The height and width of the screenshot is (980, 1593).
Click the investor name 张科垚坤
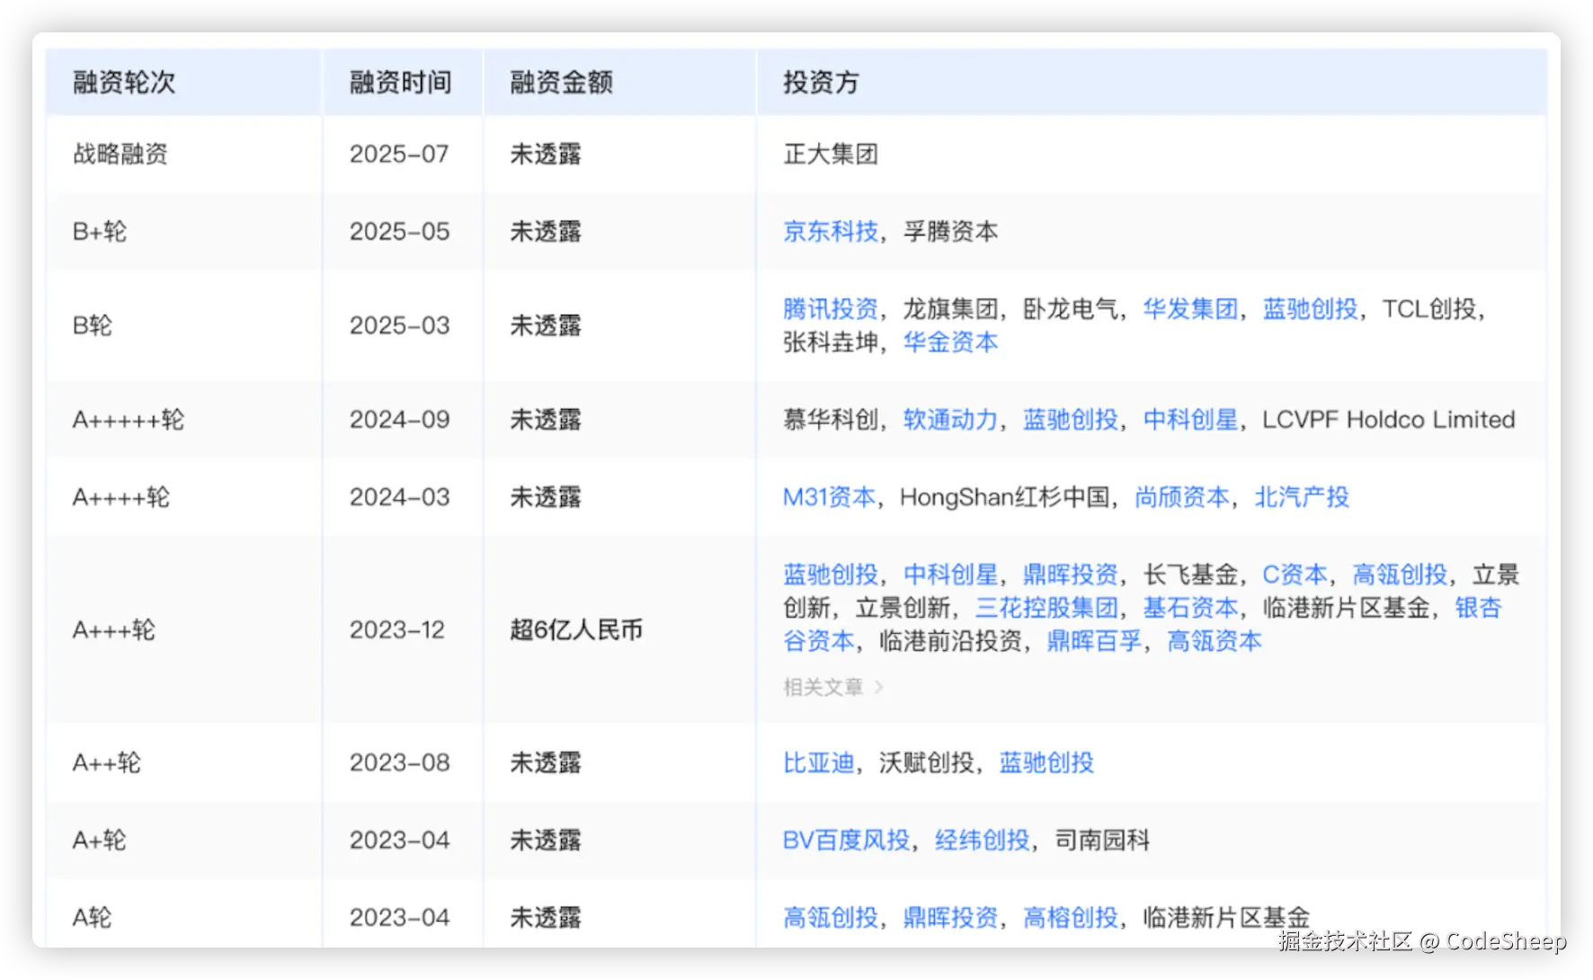click(x=831, y=343)
